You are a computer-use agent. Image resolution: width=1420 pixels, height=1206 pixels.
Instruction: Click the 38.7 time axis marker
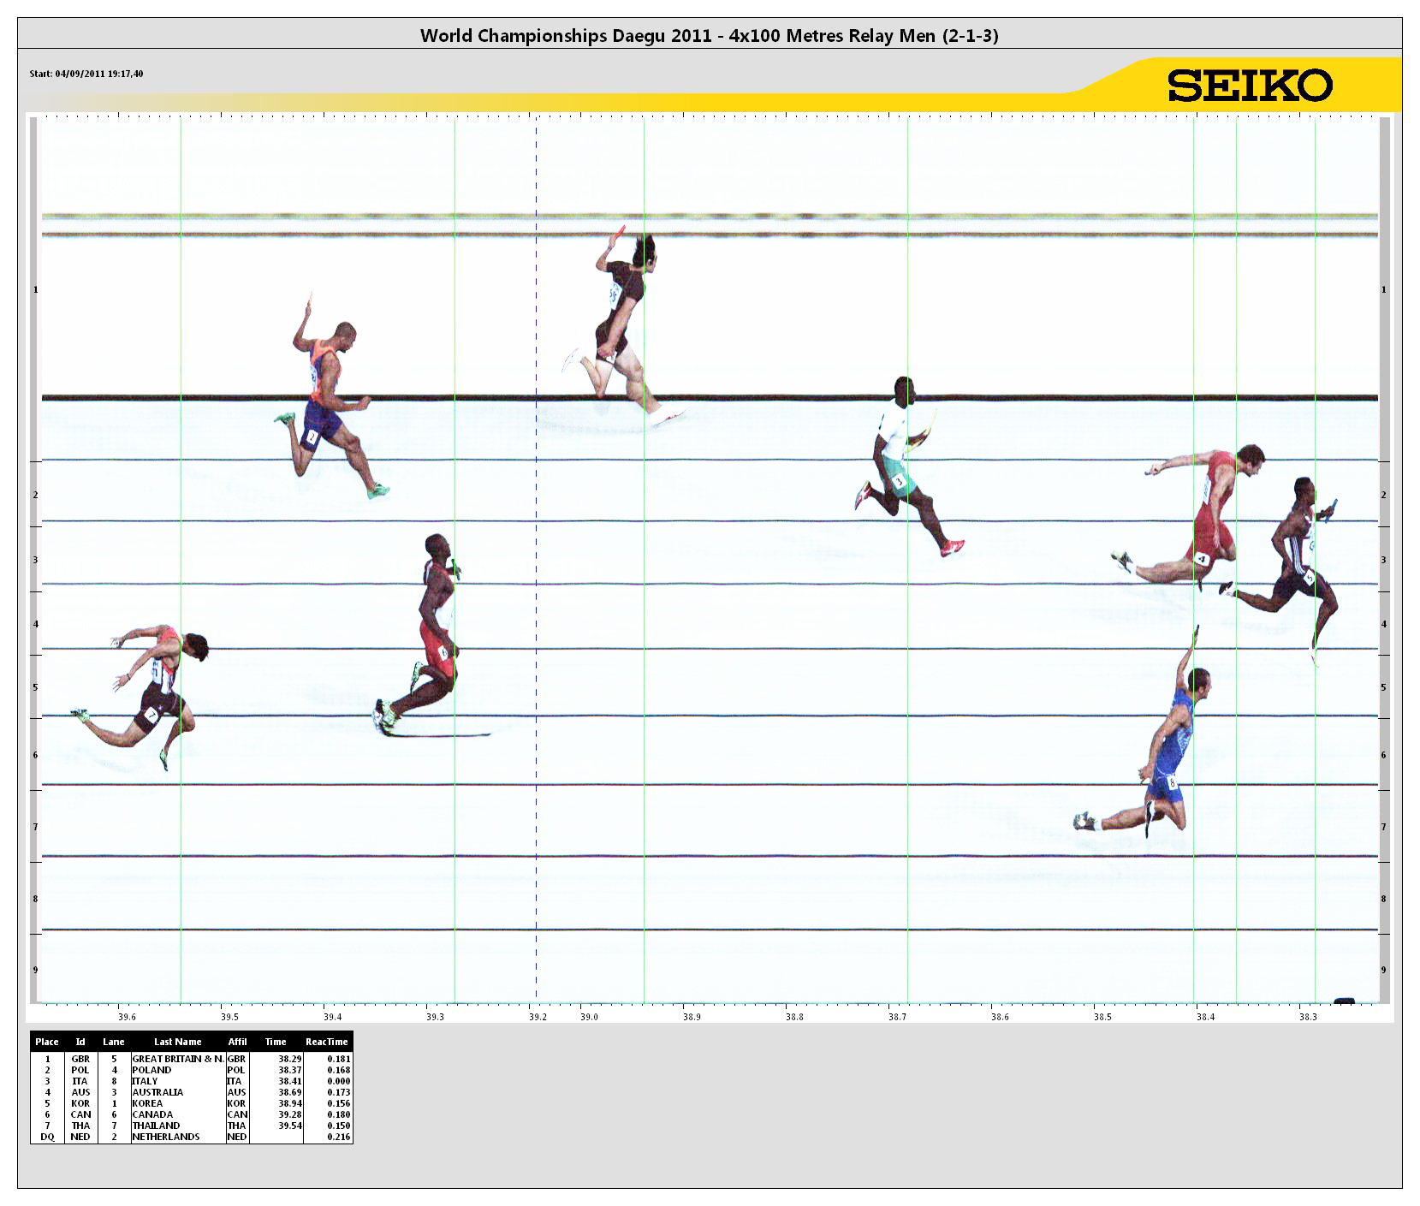(x=897, y=1017)
